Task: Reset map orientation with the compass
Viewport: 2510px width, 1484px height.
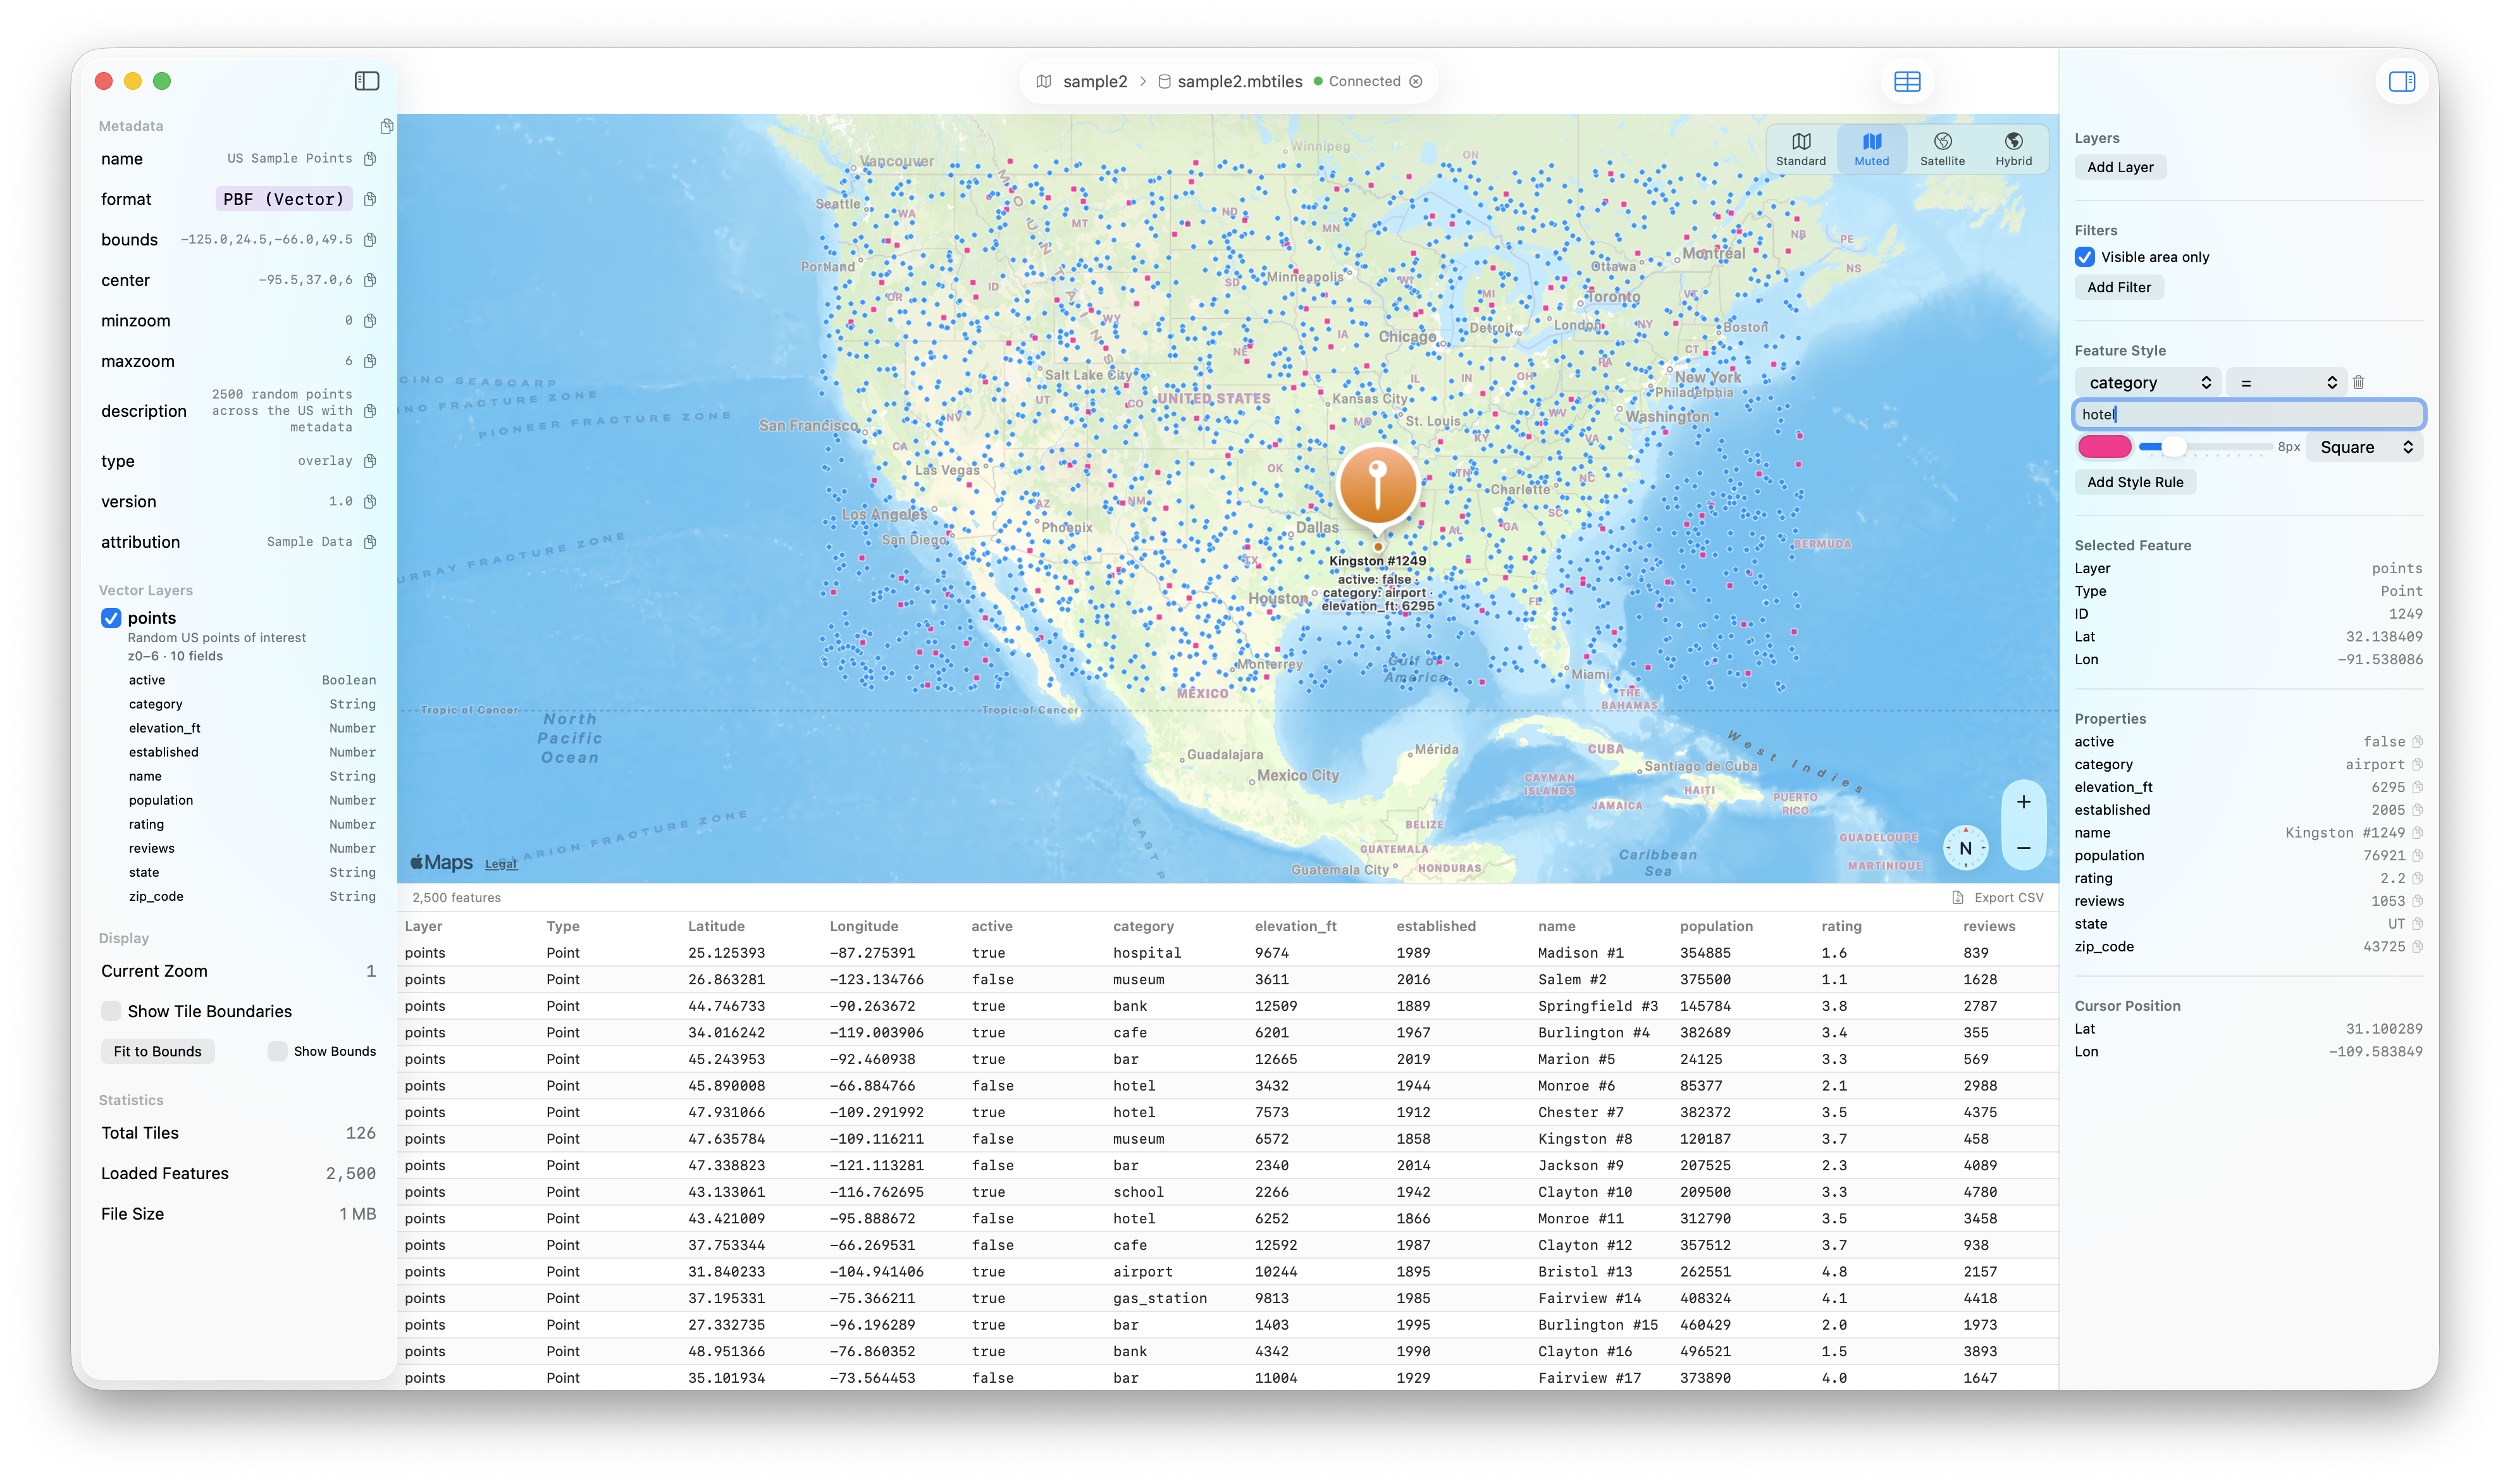Action: pyautogui.click(x=1965, y=848)
